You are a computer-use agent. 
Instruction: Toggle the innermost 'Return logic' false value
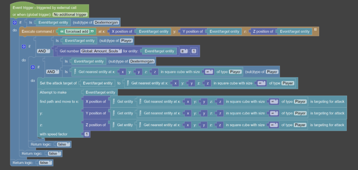(62, 144)
